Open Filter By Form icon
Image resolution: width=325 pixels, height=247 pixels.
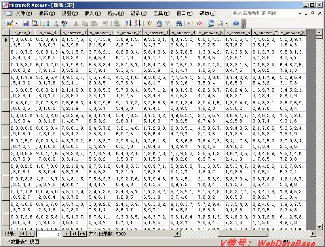[x=158, y=23]
